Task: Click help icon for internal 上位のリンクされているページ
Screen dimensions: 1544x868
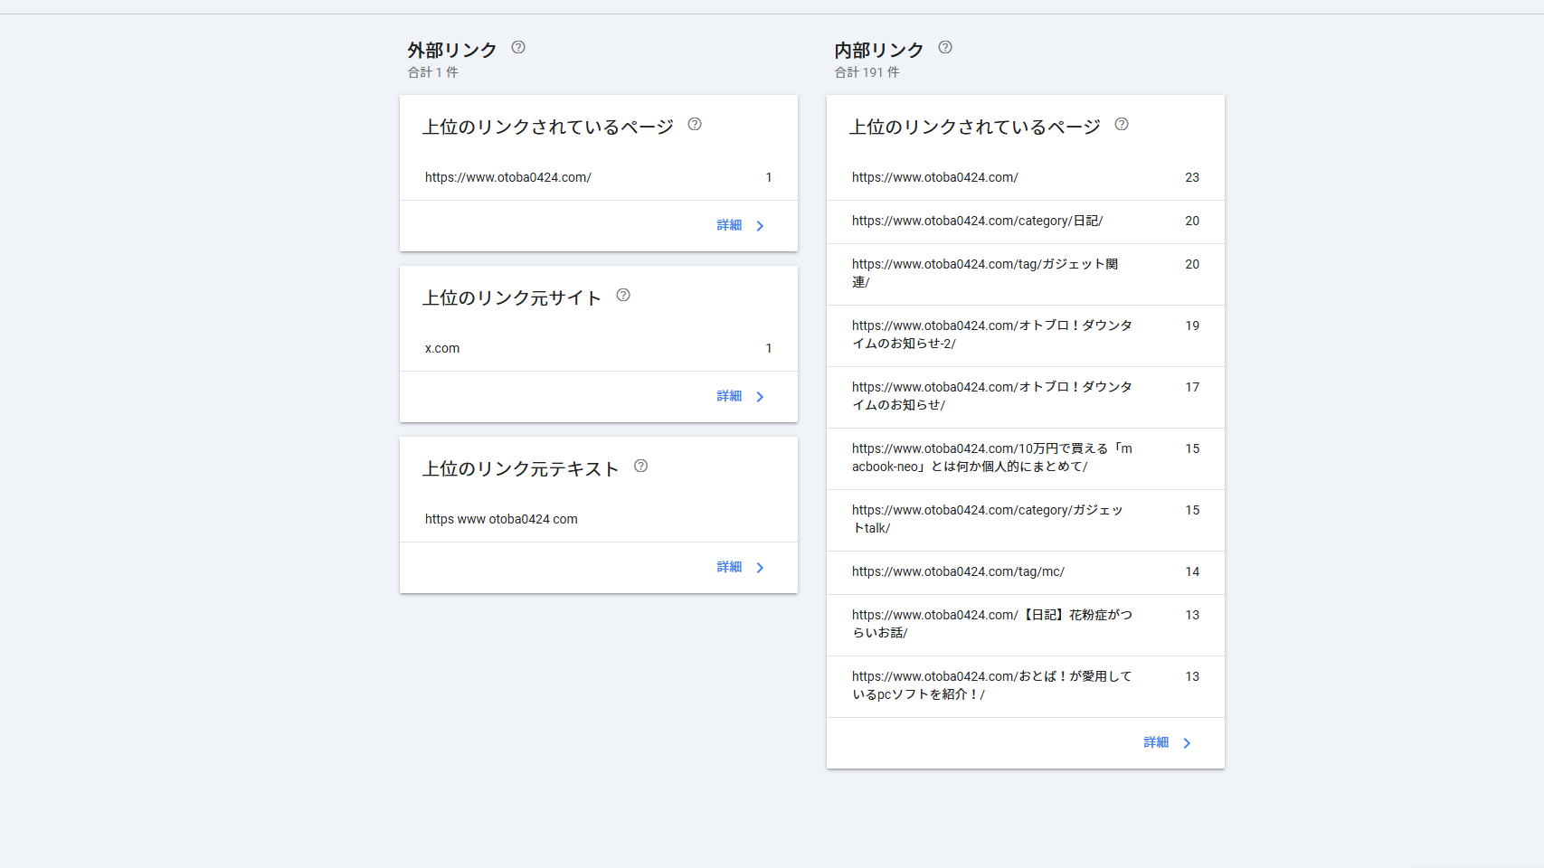Action: point(1122,125)
